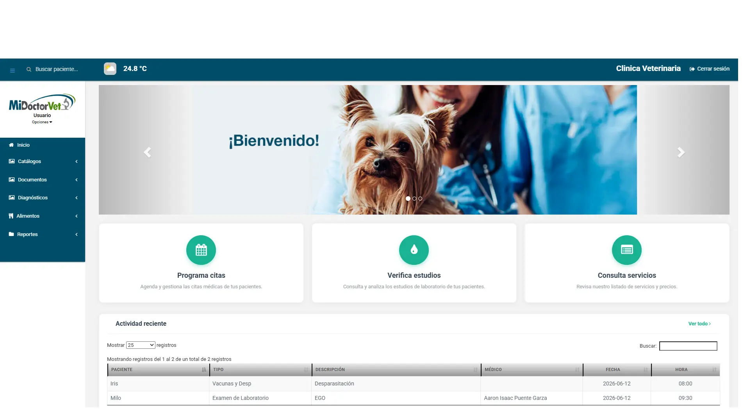Expand the Reportes menu chevron
742x419 pixels.
point(77,234)
